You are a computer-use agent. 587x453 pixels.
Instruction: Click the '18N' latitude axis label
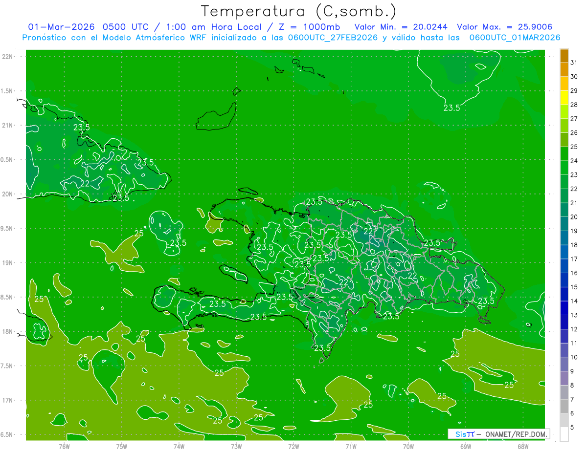7,331
